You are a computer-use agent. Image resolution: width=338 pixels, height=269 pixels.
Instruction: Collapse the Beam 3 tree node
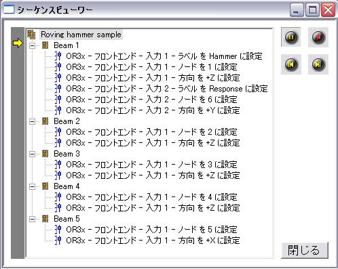[x=33, y=154]
